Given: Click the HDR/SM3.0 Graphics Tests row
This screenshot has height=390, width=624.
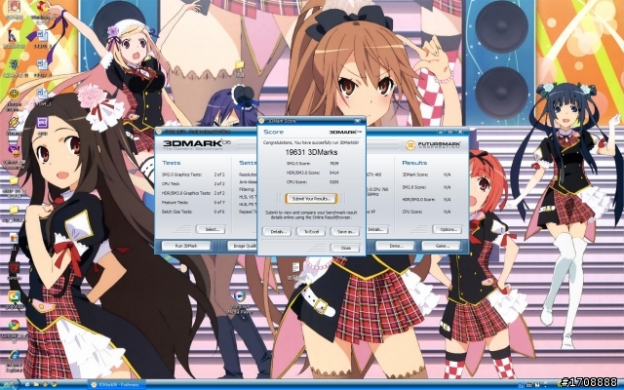Looking at the screenshot, I should [193, 193].
